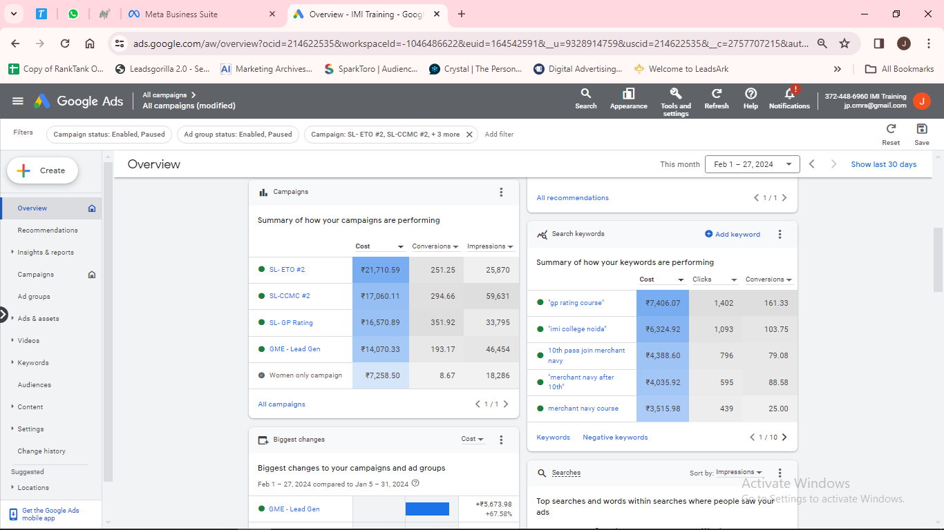Open Searches card three-dot menu
The width and height of the screenshot is (944, 530).
pyautogui.click(x=780, y=473)
